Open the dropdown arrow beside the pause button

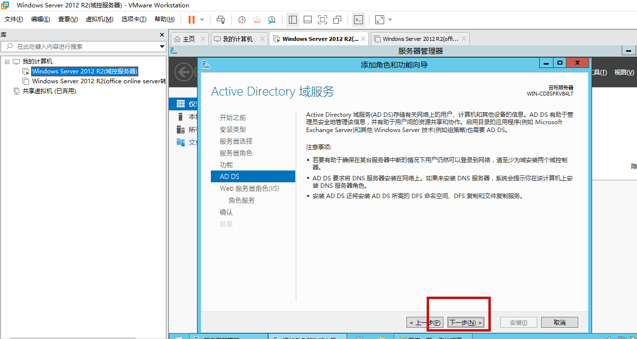(202, 20)
